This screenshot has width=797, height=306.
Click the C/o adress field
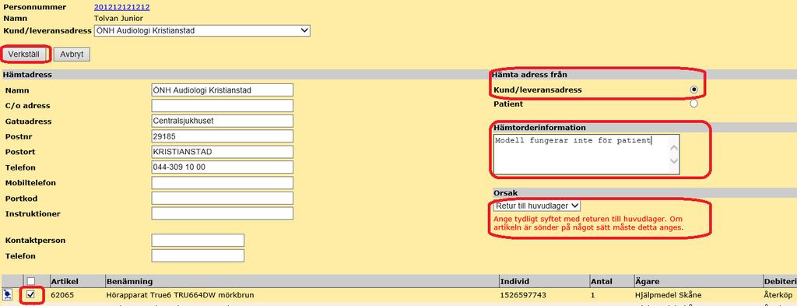click(x=222, y=106)
